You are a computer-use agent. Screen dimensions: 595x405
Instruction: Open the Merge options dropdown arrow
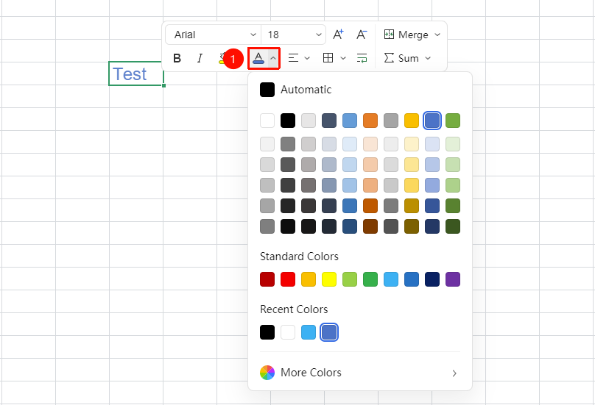437,35
